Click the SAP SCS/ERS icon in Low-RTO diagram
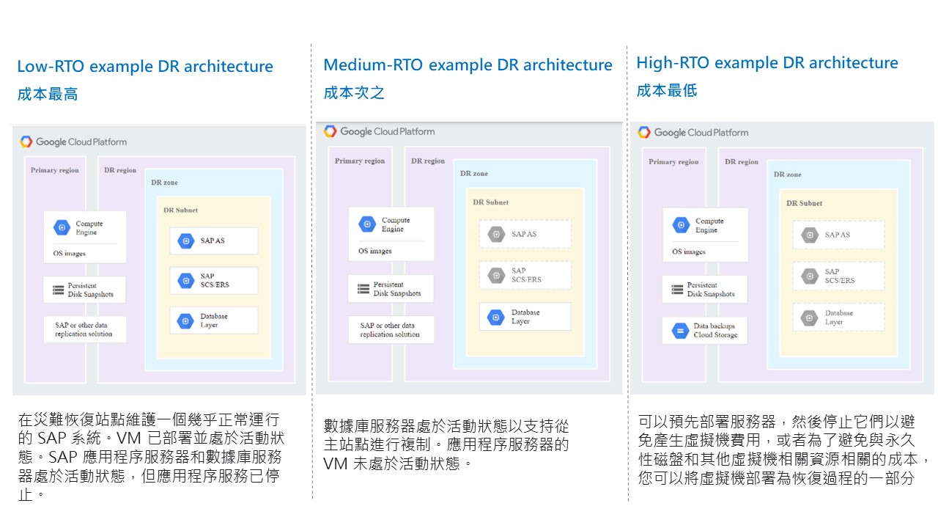The image size is (938, 528). [185, 280]
